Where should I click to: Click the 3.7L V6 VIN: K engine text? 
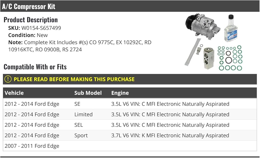click(x=170, y=135)
